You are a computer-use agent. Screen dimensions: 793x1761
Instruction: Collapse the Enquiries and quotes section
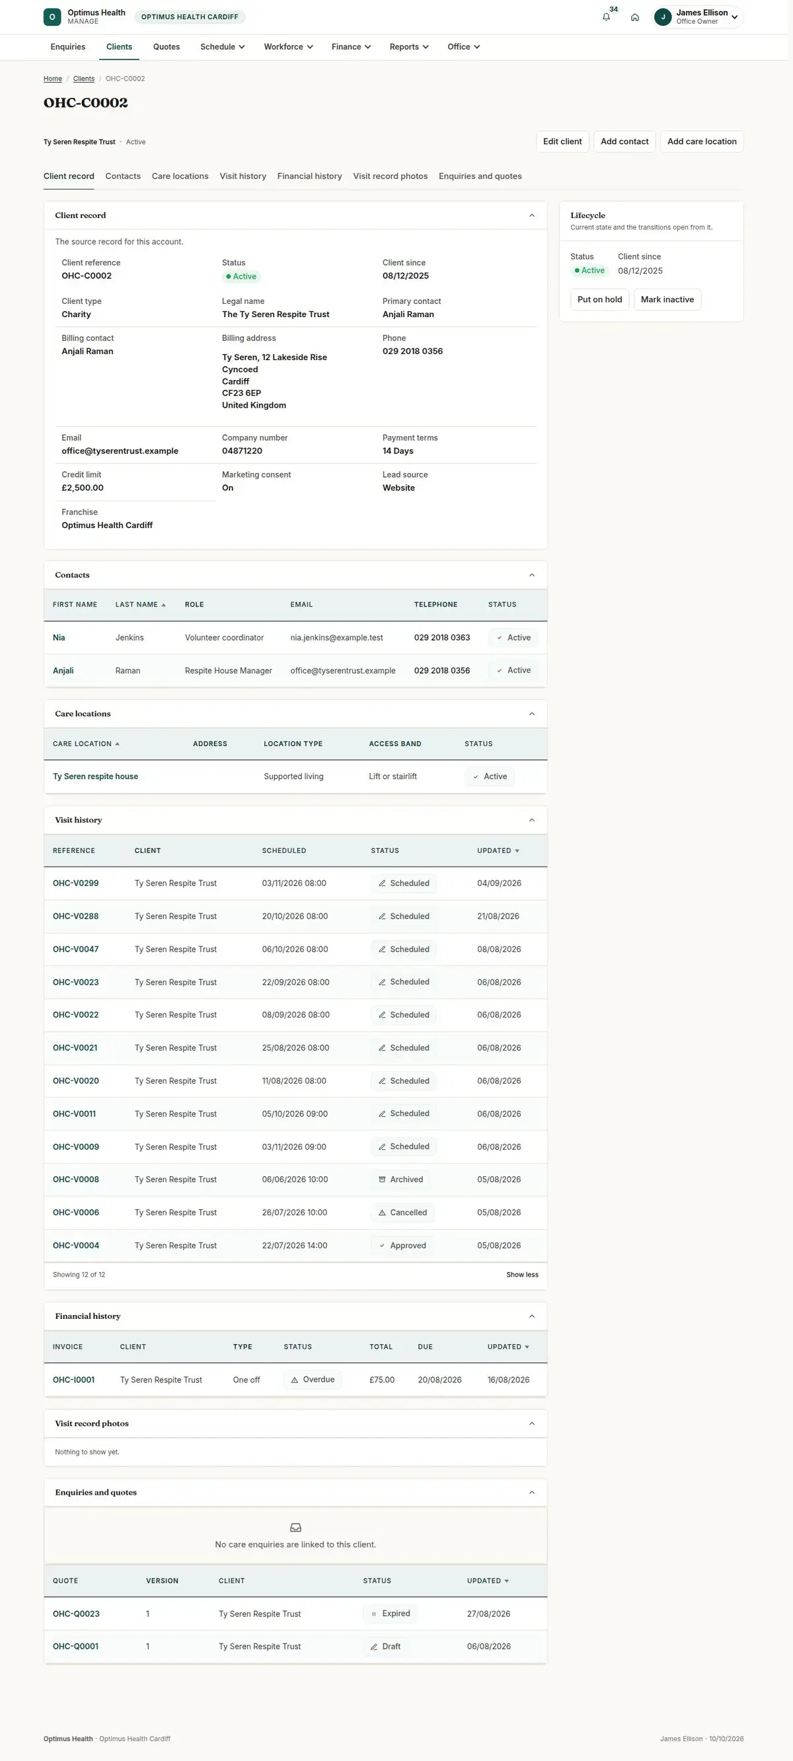click(532, 1491)
